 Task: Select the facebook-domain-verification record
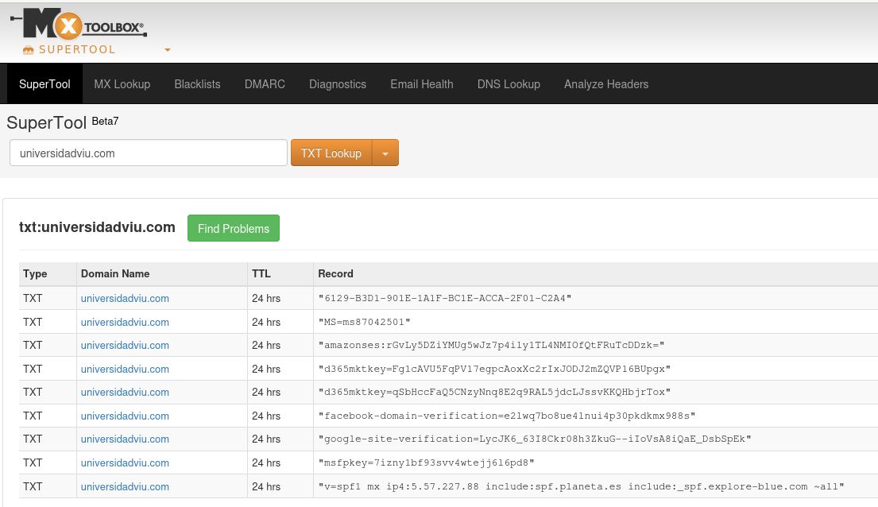507,416
